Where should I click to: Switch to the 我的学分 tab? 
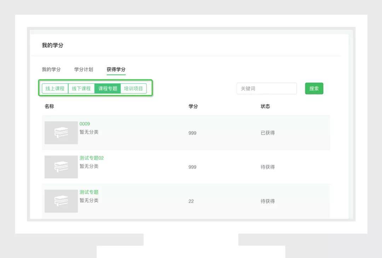51,69
